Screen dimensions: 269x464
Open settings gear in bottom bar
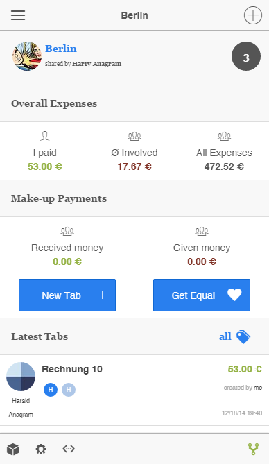coord(41,449)
